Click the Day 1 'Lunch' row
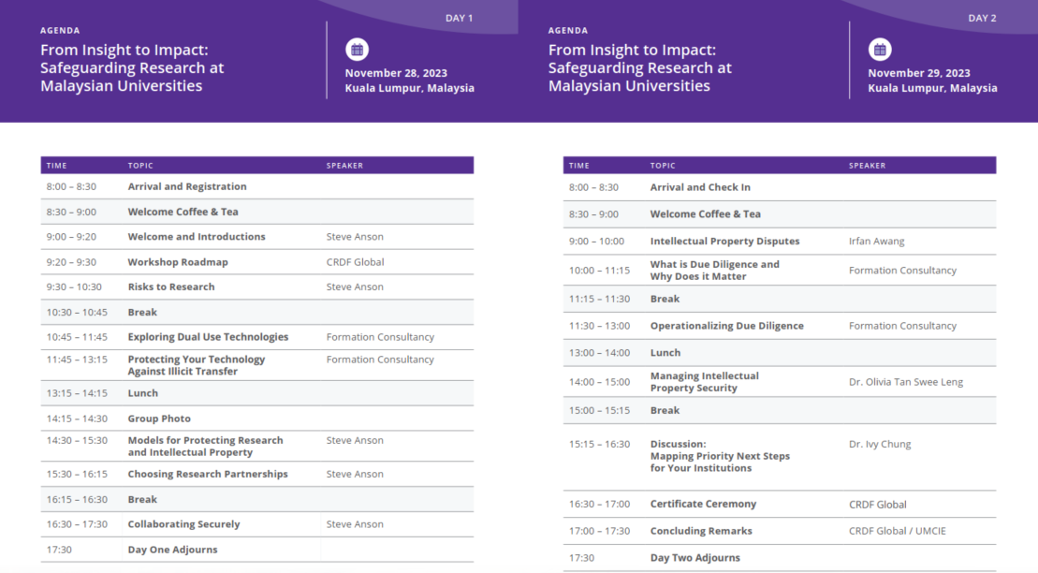 tap(256, 393)
